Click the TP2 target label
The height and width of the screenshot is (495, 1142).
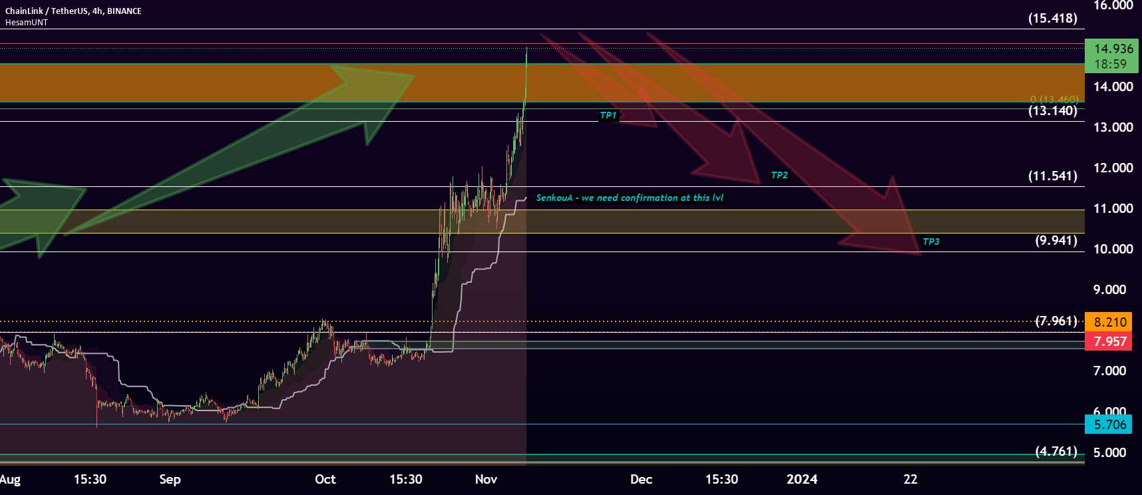pos(779,175)
